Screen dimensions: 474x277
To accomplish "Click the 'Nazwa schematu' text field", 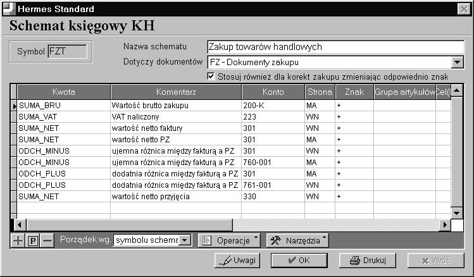I will point(335,47).
